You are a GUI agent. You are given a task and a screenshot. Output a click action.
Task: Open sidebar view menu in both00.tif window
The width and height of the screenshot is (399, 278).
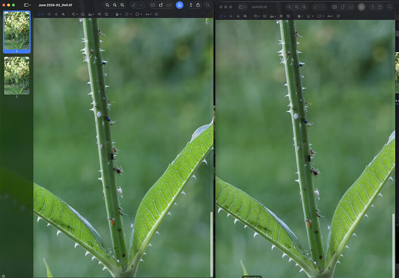click(x=242, y=7)
